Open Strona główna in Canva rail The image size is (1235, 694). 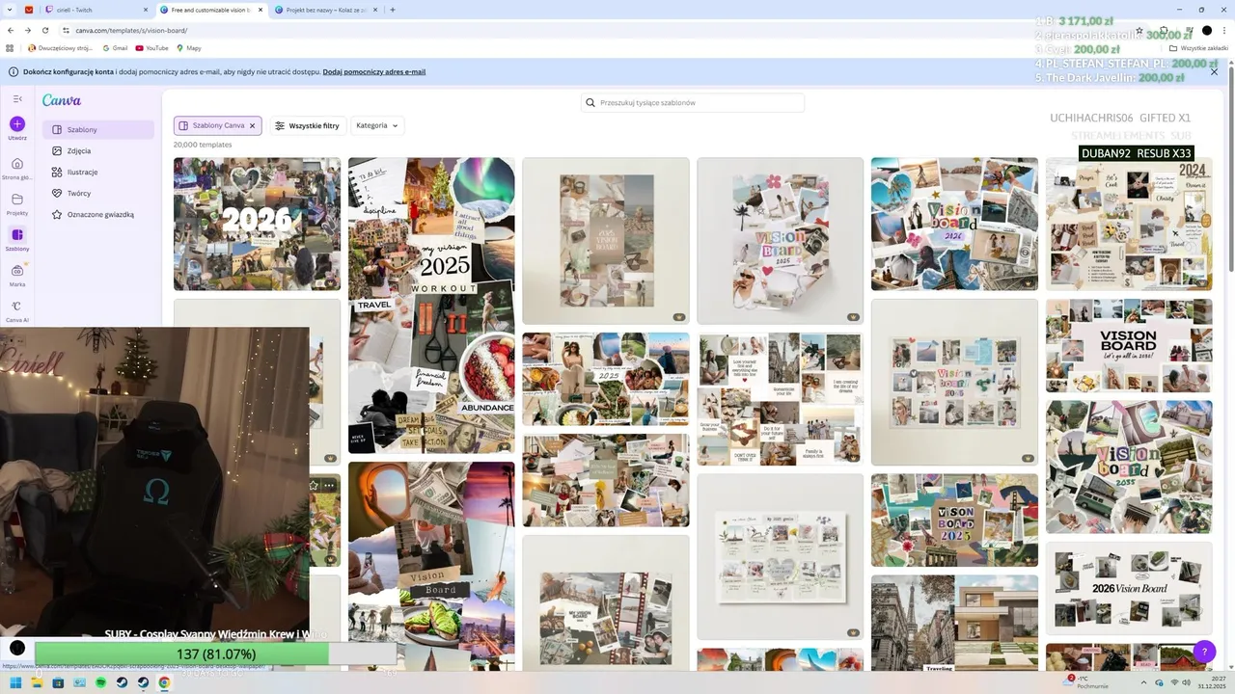[x=17, y=168]
